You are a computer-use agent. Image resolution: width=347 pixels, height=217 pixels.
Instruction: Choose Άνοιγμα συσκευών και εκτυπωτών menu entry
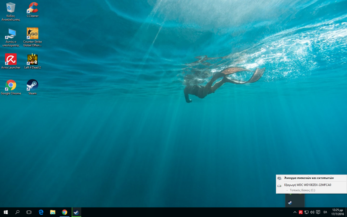click(x=311, y=178)
